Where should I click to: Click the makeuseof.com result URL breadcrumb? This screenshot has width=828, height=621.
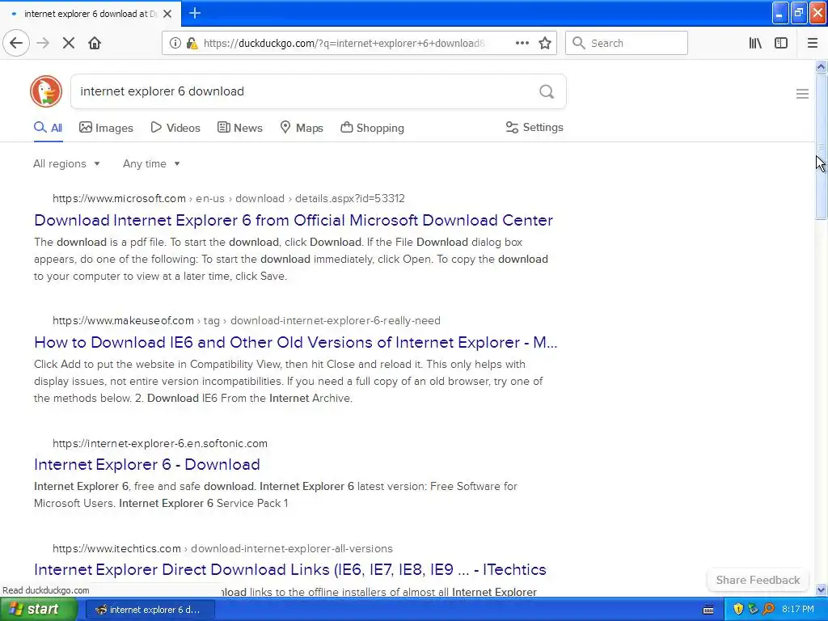[x=246, y=320]
